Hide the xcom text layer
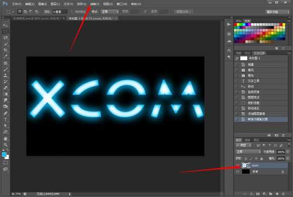The width and height of the screenshot is (293, 197). (x=237, y=165)
